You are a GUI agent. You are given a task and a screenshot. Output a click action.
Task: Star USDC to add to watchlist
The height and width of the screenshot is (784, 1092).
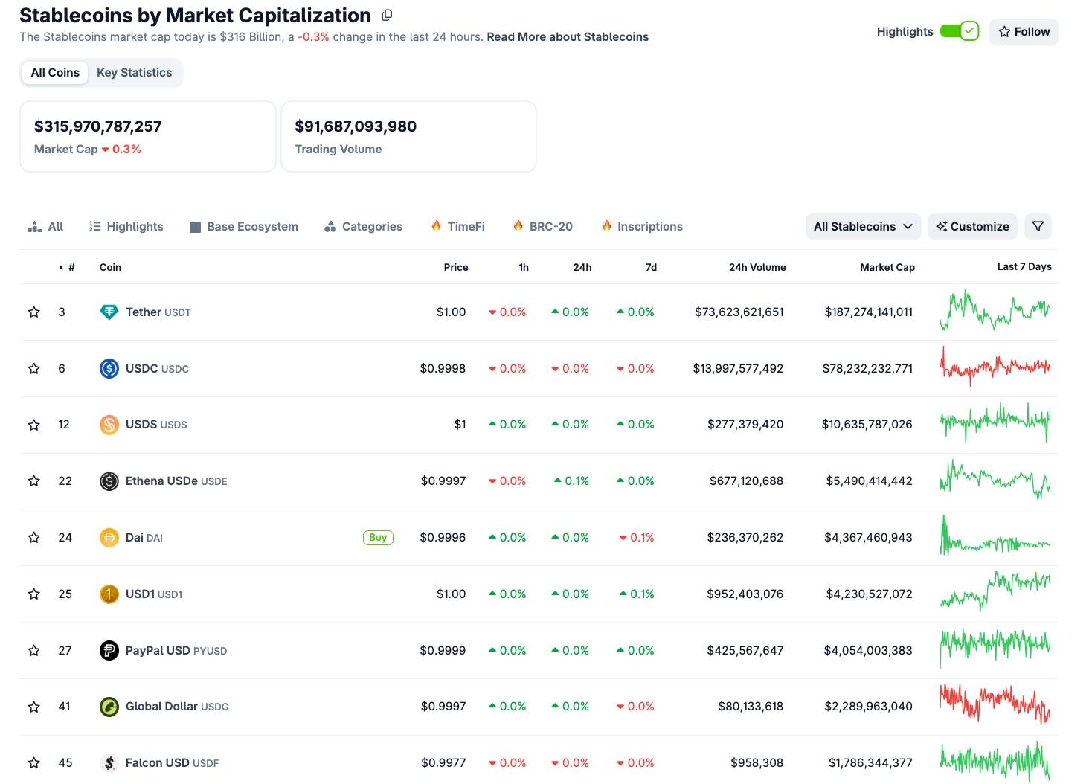33,368
